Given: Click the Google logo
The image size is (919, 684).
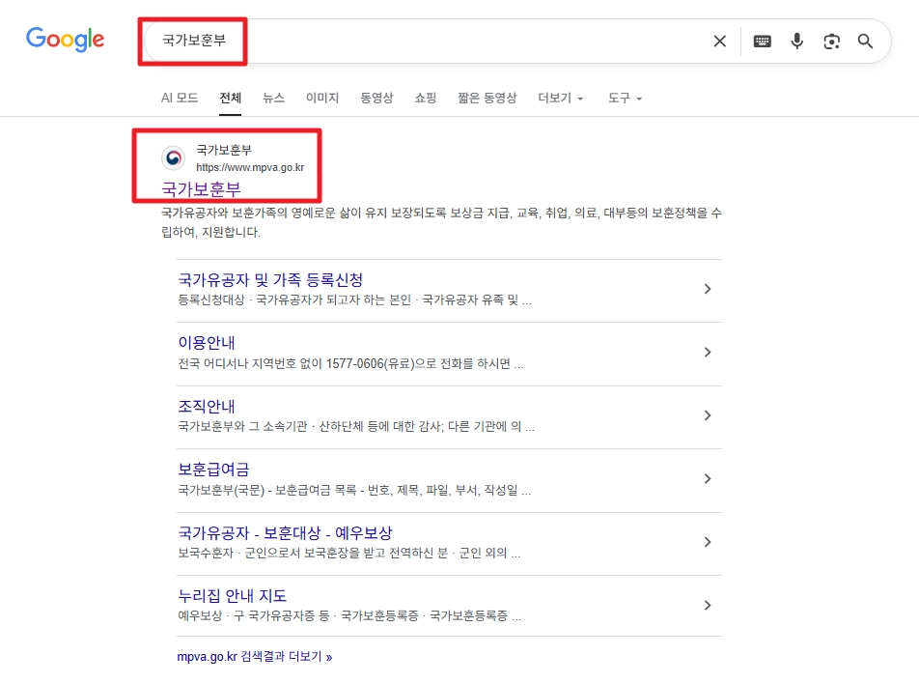Looking at the screenshot, I should (x=65, y=41).
